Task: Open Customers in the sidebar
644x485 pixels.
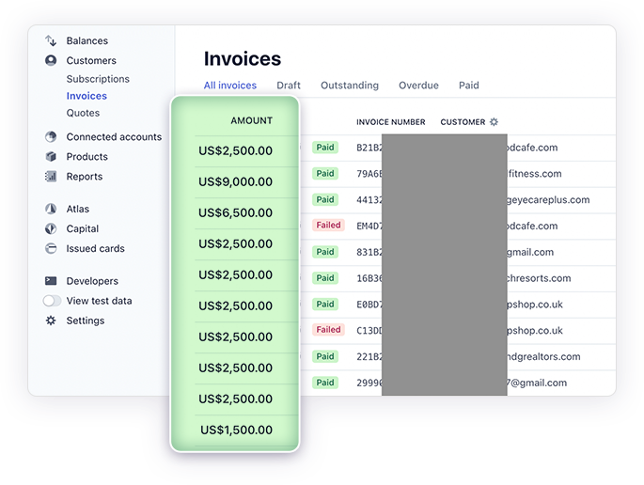Action: tap(91, 60)
